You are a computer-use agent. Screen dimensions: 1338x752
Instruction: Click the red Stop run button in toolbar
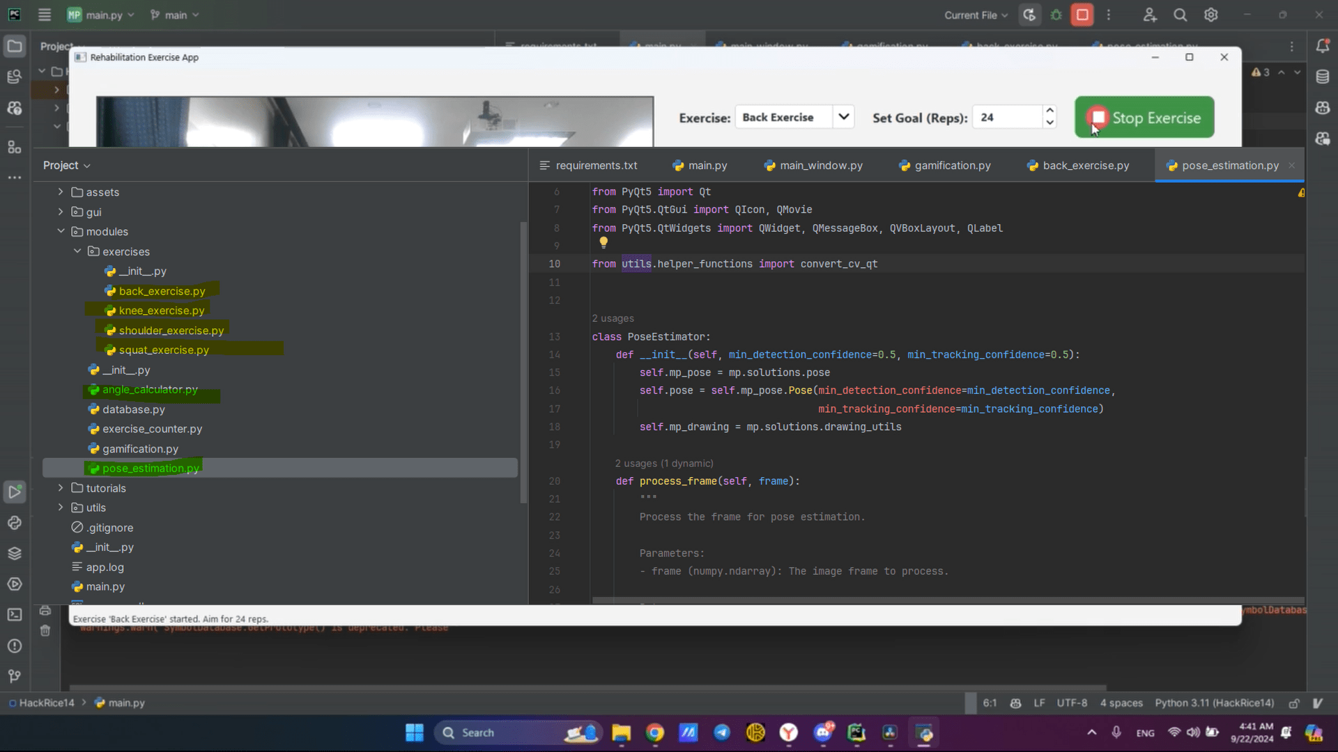coord(1082,15)
